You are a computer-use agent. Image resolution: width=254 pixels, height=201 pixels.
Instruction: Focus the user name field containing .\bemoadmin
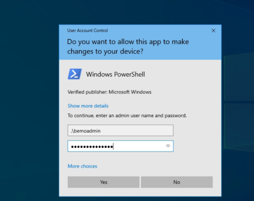(x=120, y=130)
